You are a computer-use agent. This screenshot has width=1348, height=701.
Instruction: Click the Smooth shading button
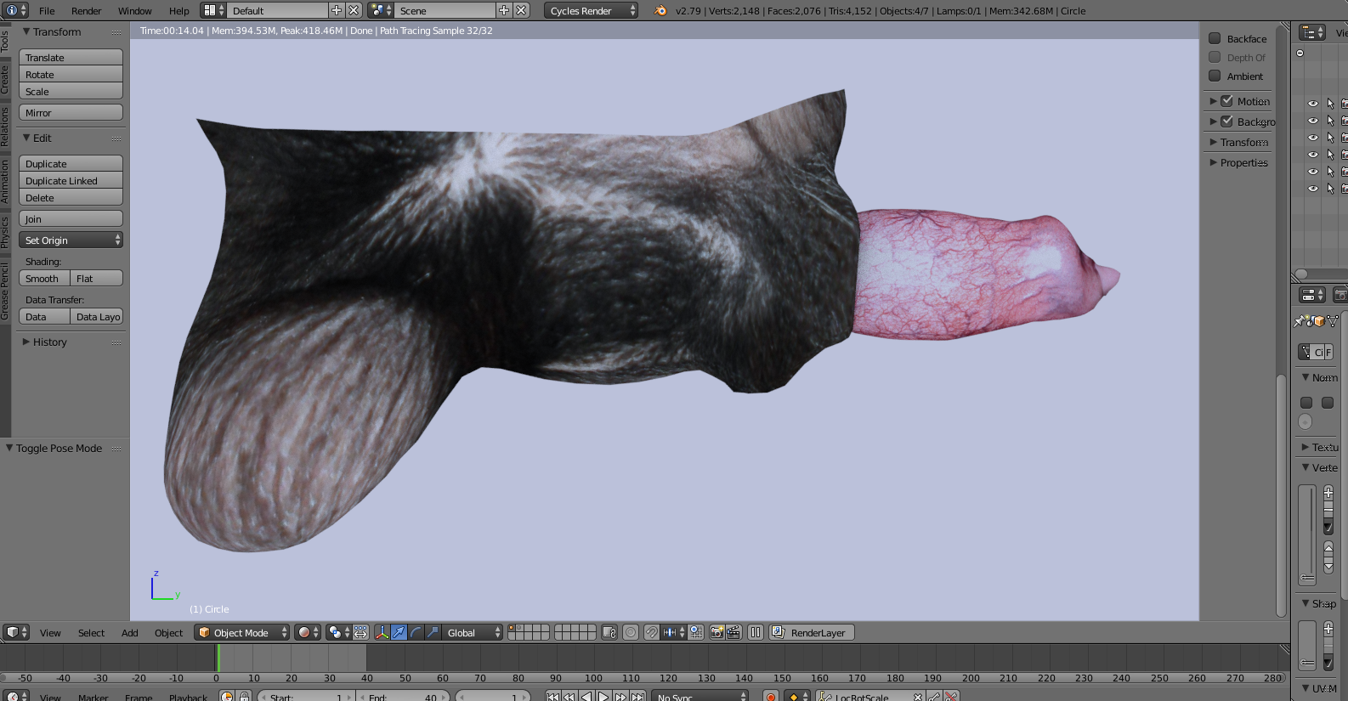tap(43, 279)
